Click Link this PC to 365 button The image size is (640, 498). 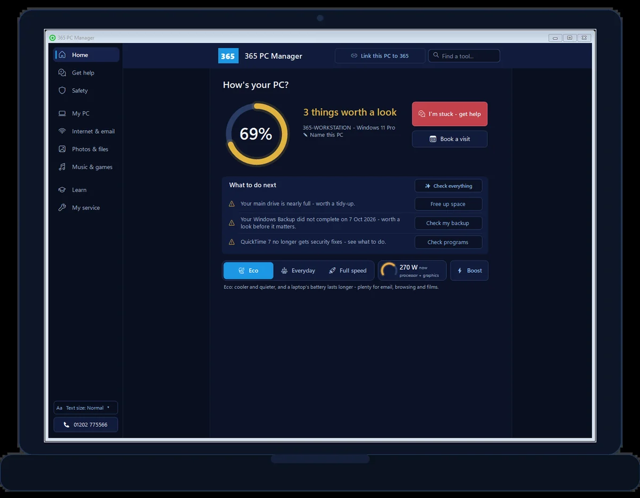[380, 56]
